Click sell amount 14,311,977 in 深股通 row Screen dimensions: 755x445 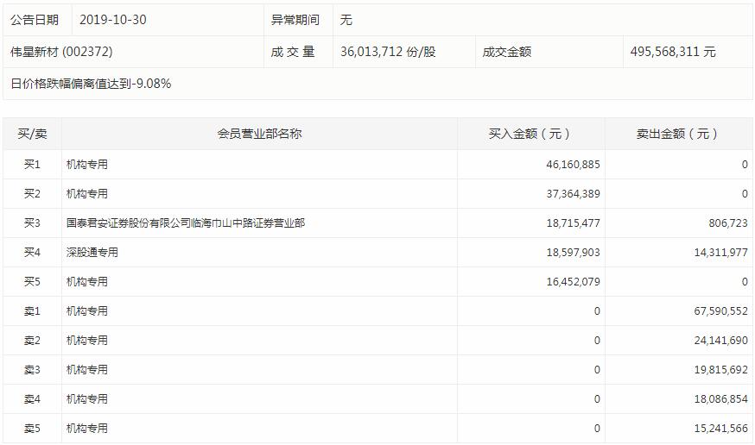tap(715, 253)
